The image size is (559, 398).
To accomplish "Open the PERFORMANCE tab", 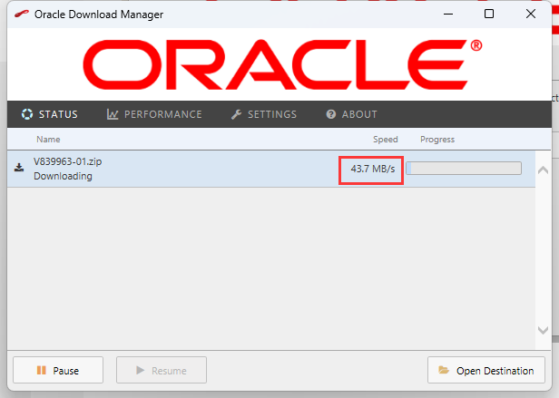I will [154, 114].
